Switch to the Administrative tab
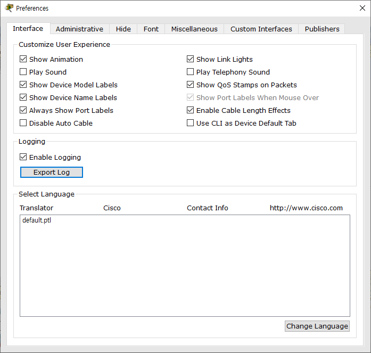Screen dimensions: 371x353 pyautogui.click(x=79, y=29)
